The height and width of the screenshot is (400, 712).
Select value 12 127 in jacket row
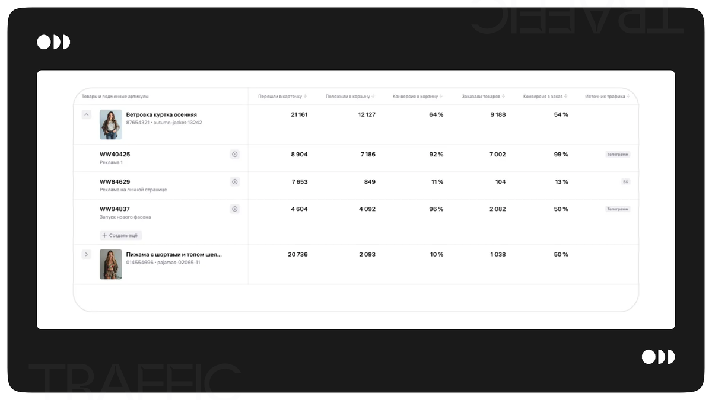(367, 114)
